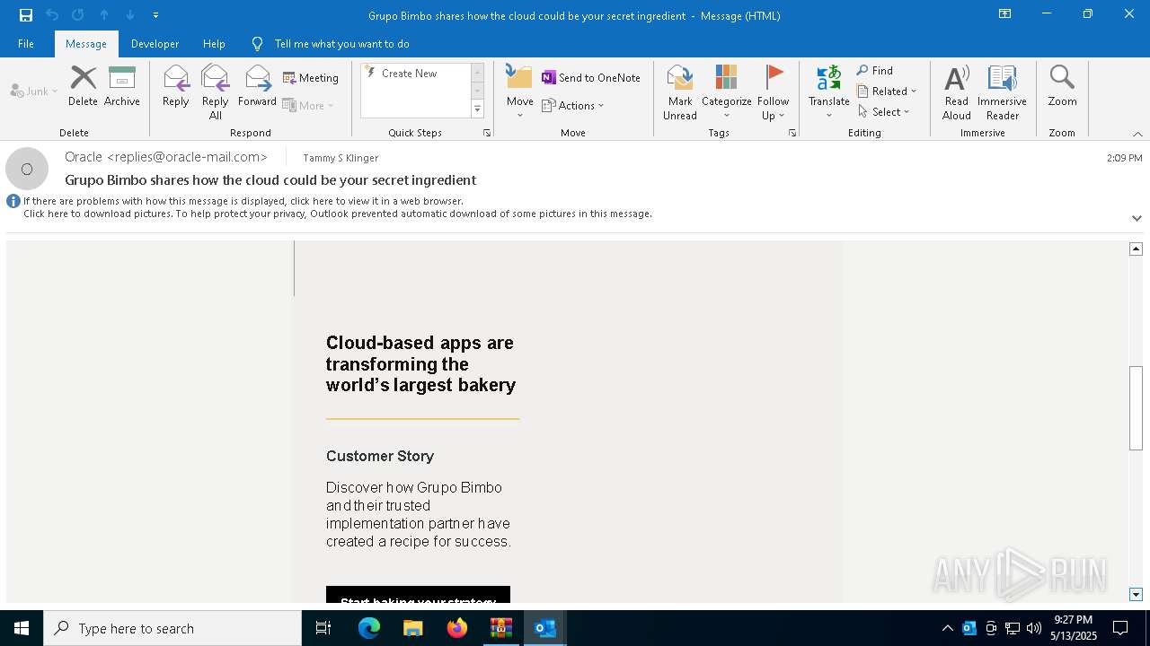Click Start baking your strategy button
Image resolution: width=1150 pixels, height=646 pixels.
(x=418, y=595)
